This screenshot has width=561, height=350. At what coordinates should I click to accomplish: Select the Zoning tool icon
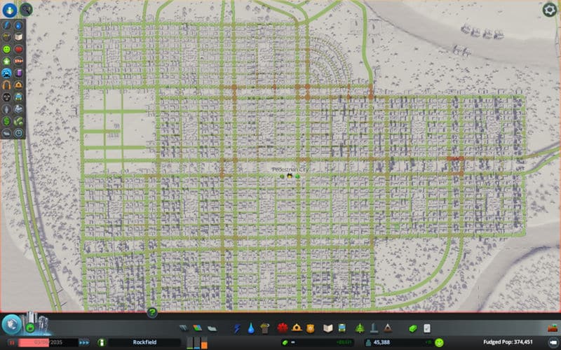198,328
